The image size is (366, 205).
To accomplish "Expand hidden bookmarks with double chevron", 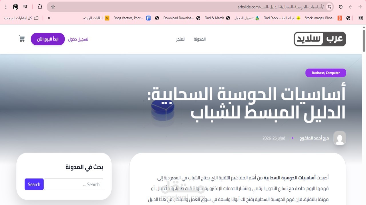I will pyautogui.click(x=49, y=18).
